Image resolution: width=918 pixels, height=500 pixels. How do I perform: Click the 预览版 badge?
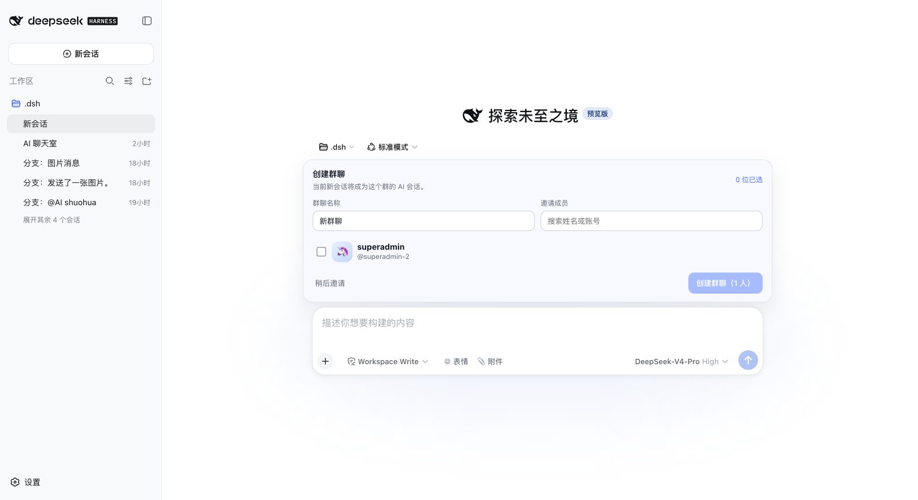[598, 114]
